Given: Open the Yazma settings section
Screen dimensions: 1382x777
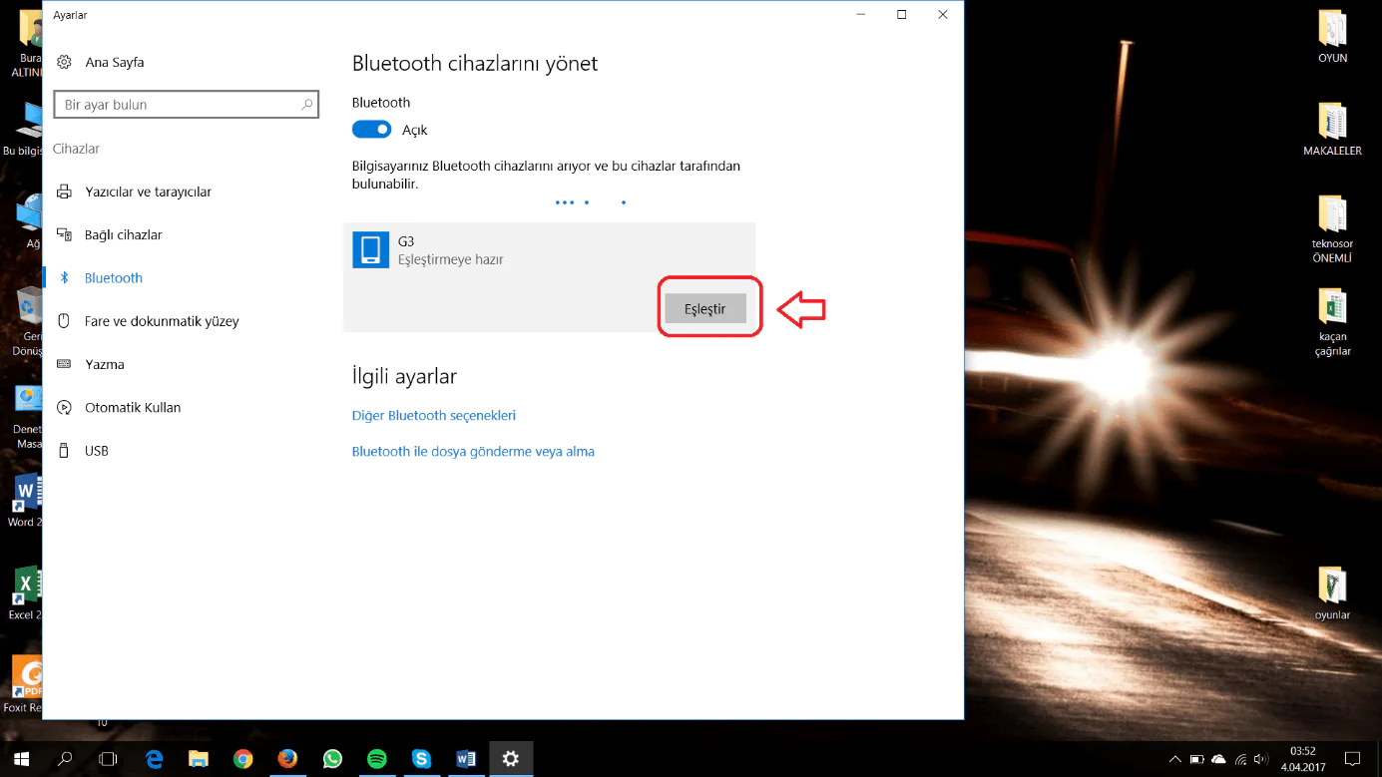Looking at the screenshot, I should 105,364.
